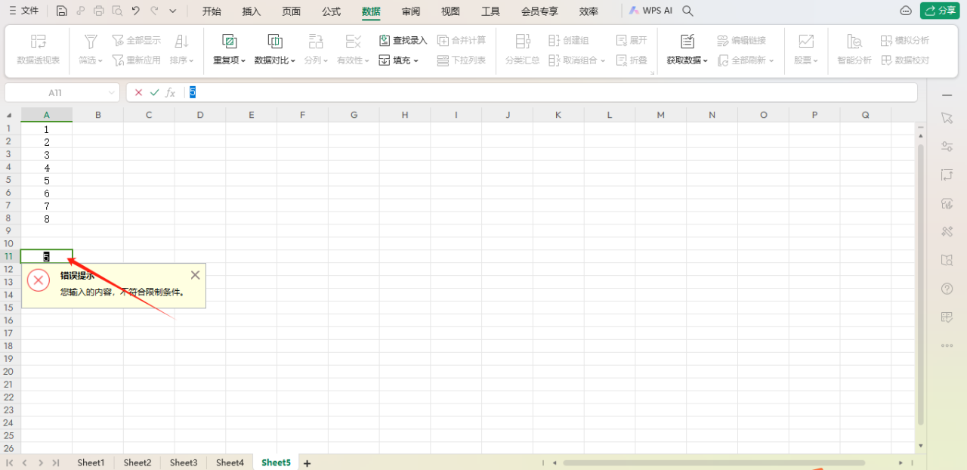Open the 效率 tab
967x470 pixels.
(x=589, y=11)
